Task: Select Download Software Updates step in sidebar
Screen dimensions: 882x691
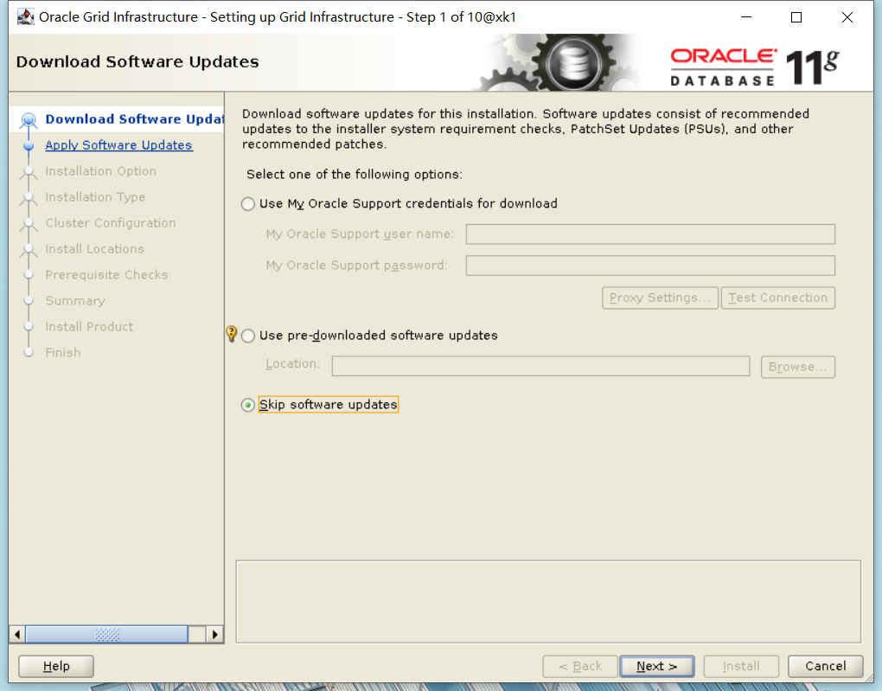Action: pyautogui.click(x=134, y=119)
